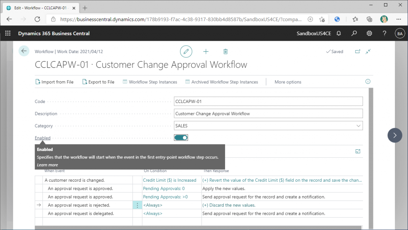Select the Edit - Workflow browser tab

click(x=41, y=8)
